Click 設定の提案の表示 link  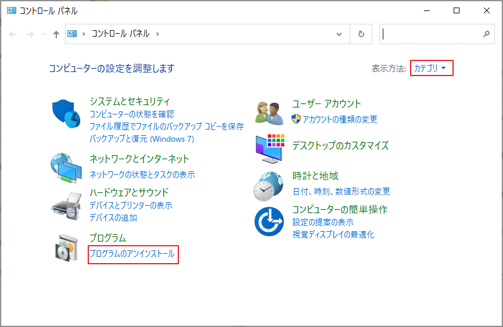(323, 222)
